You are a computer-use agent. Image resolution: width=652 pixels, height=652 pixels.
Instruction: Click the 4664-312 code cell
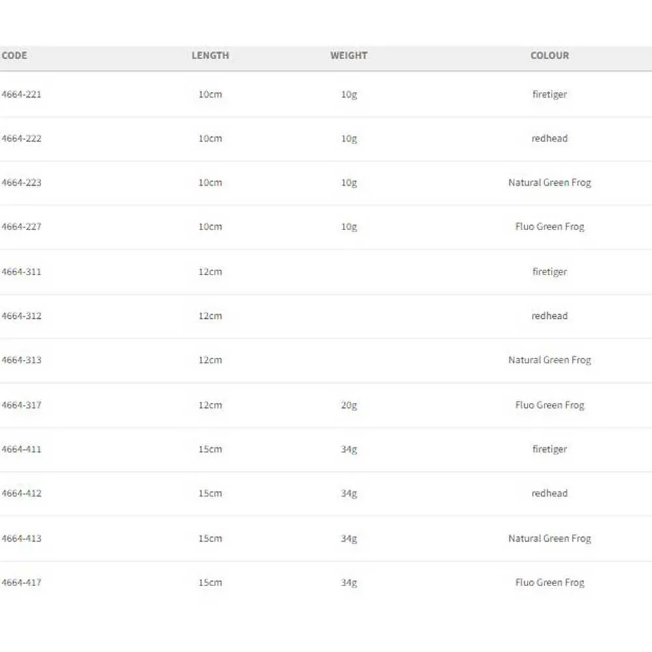tap(22, 316)
